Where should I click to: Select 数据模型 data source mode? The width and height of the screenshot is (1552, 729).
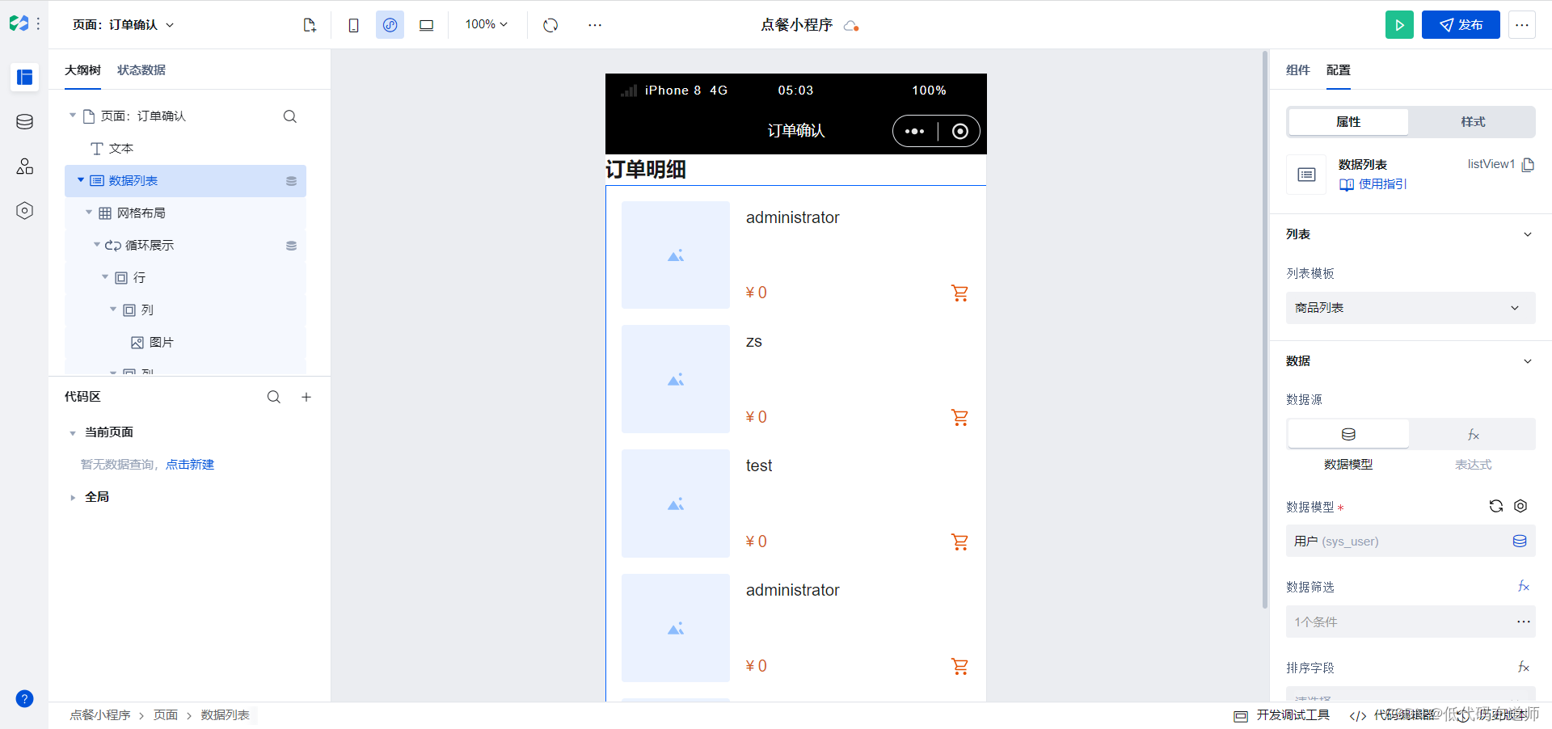tap(1348, 434)
